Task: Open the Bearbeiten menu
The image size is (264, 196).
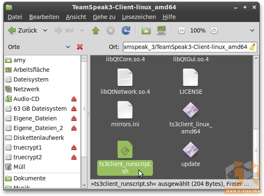Action: pyautogui.click(x=44, y=17)
